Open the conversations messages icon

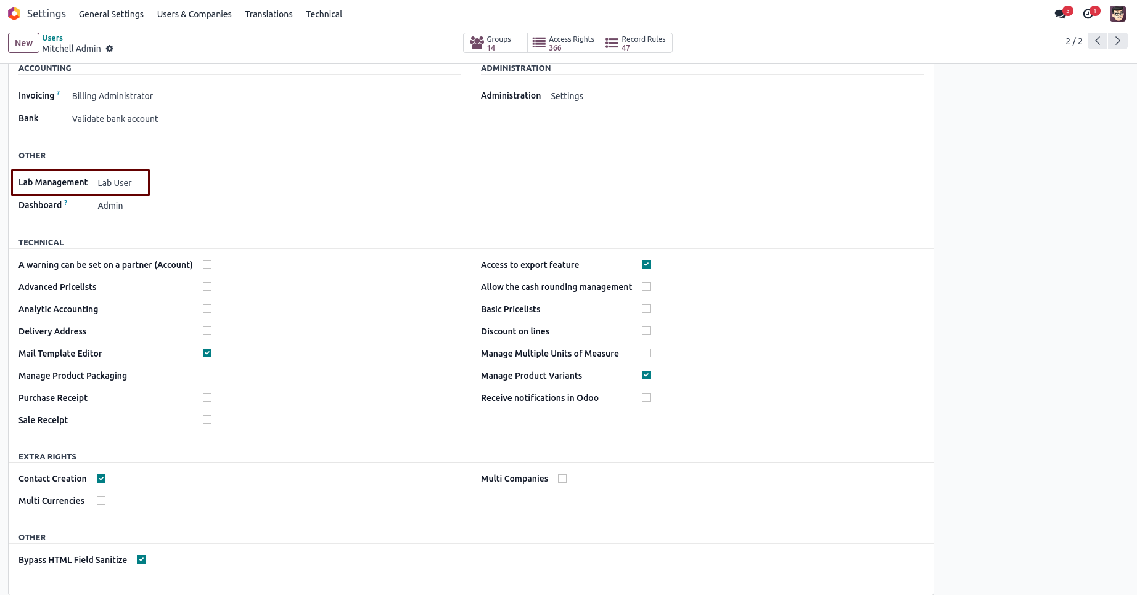1061,14
